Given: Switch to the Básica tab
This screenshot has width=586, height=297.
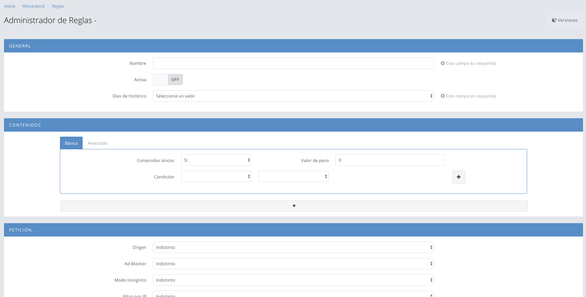Looking at the screenshot, I should click(71, 143).
